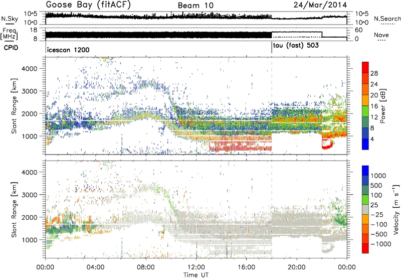This screenshot has height=278, width=401.
Task: Click the "3000" range tick of the velocity panel
Action: (29, 195)
